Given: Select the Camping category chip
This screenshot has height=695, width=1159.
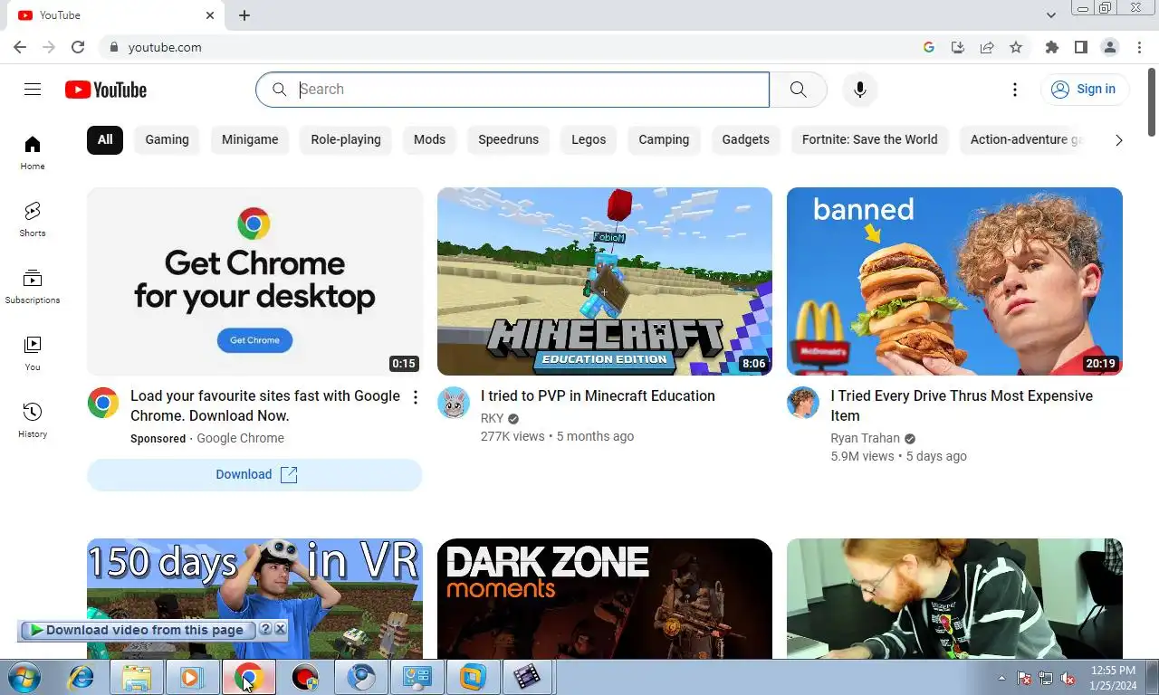Looking at the screenshot, I should pos(664,139).
